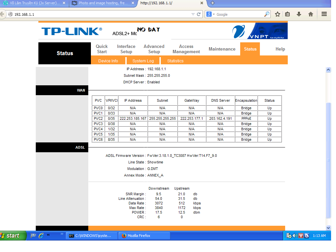The image size is (336, 252).
Task: Click the page scrollbar up arrow
Action: click(x=328, y=70)
